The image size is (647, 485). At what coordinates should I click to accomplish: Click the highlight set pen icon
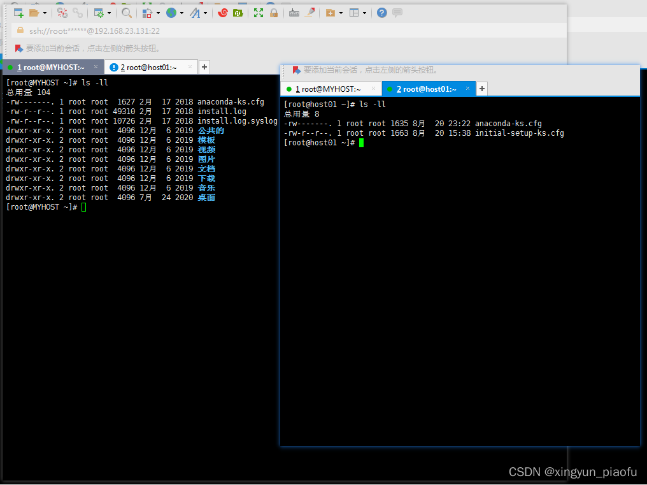point(309,13)
